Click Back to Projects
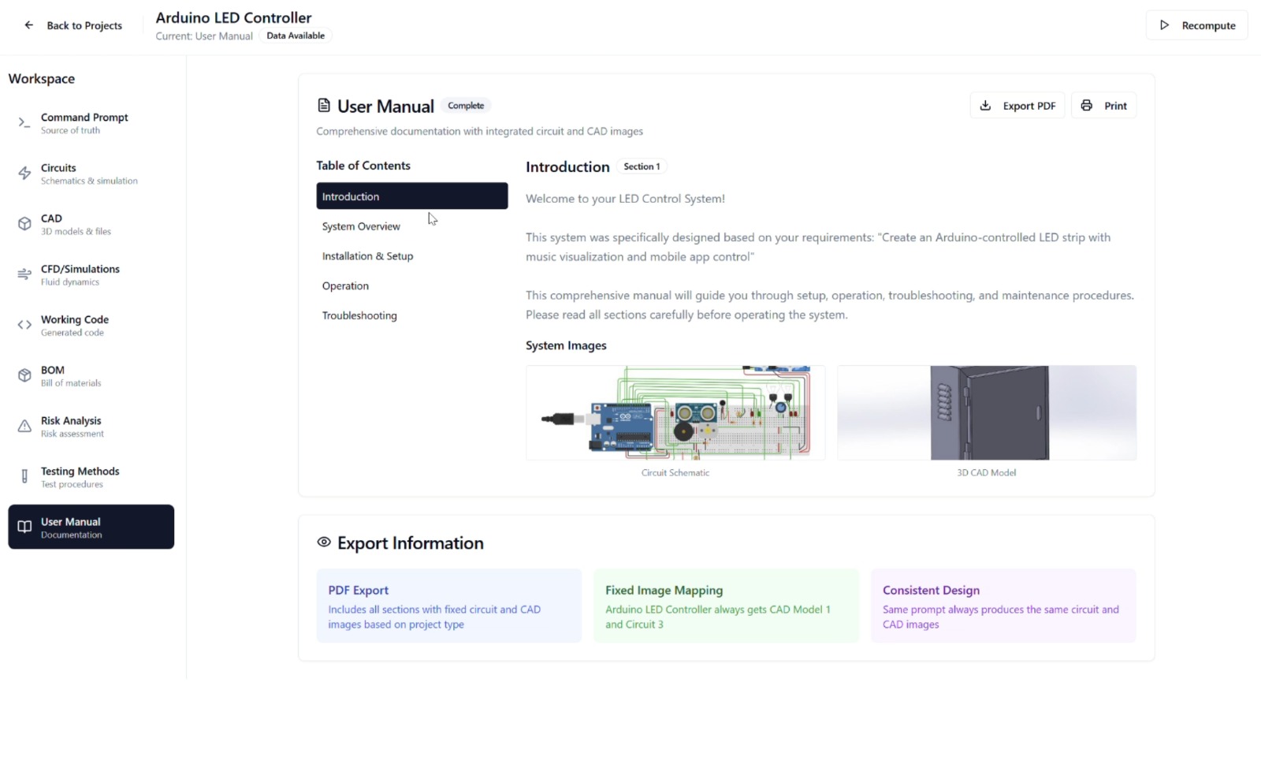Screen dimensions: 1261x783 click(x=73, y=25)
